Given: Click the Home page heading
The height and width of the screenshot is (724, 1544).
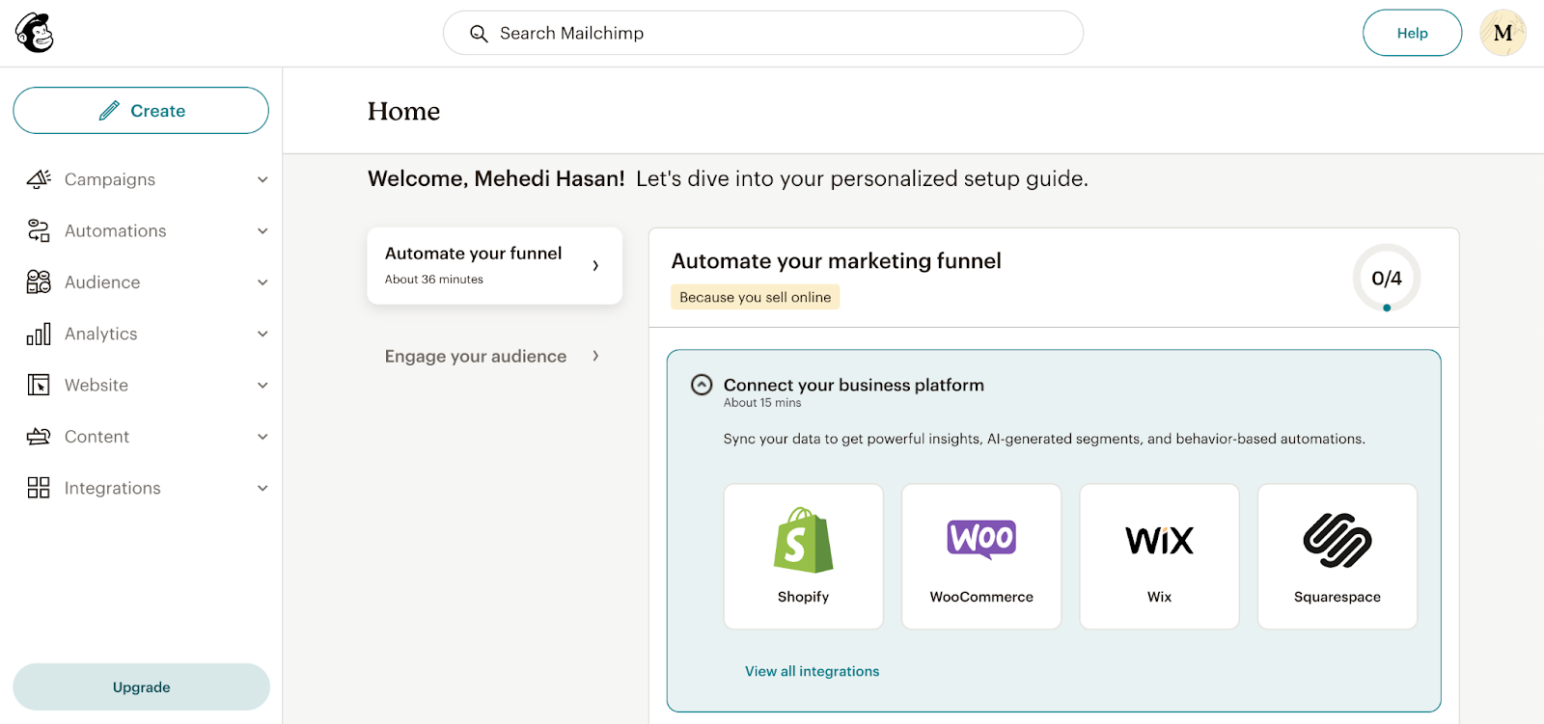Looking at the screenshot, I should pyautogui.click(x=403, y=112).
